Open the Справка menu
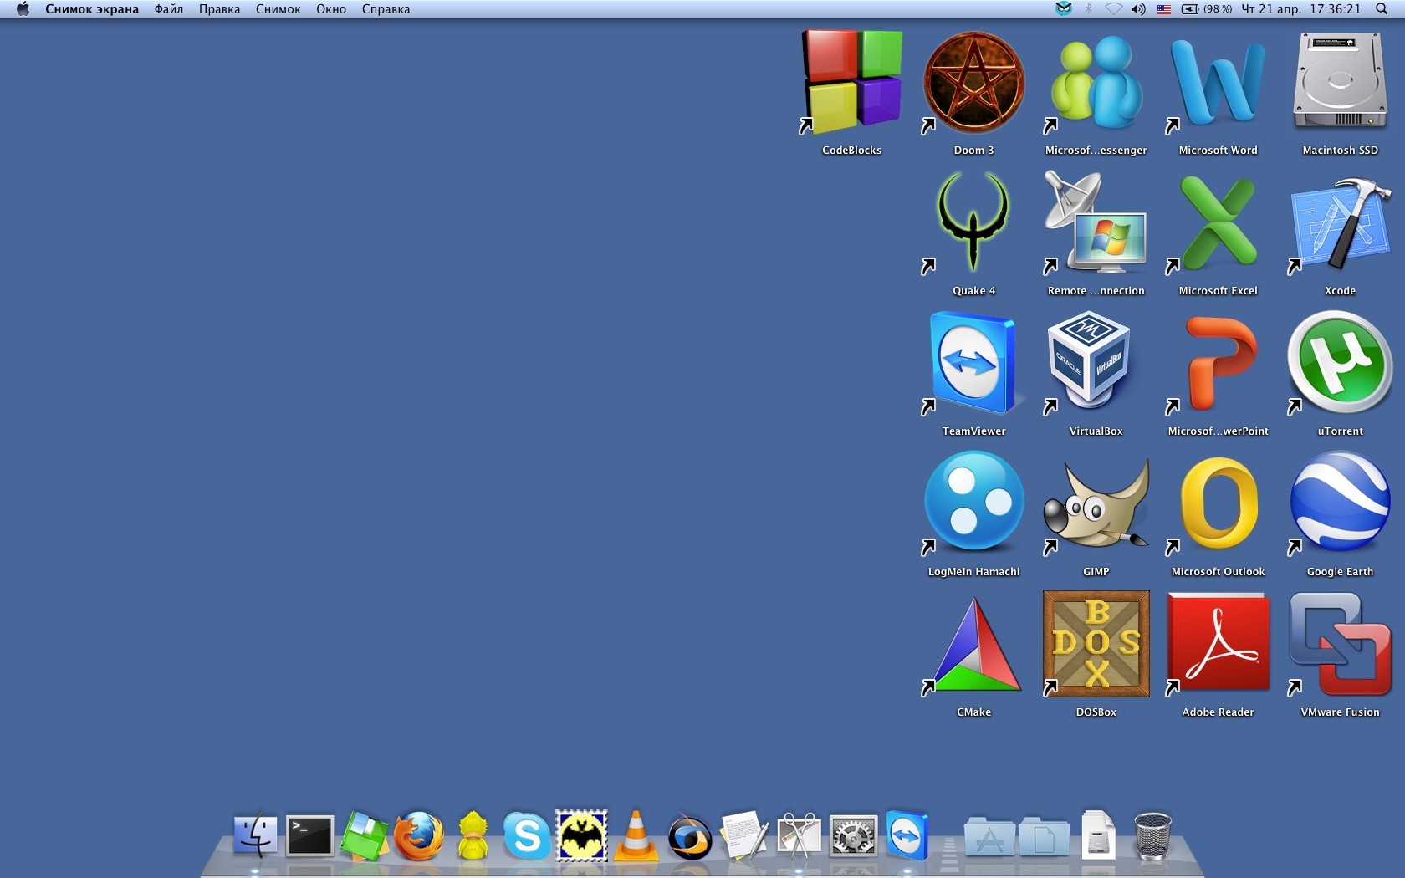 click(386, 9)
